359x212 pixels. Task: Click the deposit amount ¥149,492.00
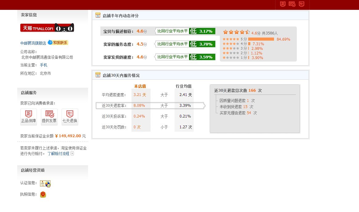point(68,136)
